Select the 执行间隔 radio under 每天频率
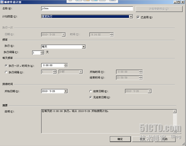The image size is (186, 146). (6, 72)
